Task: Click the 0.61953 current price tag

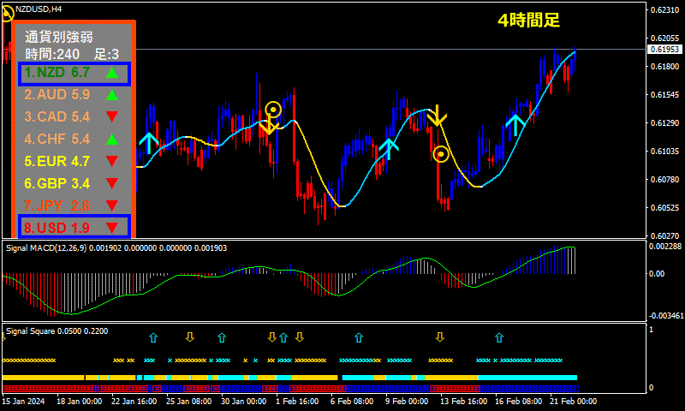Action: pyautogui.click(x=665, y=50)
